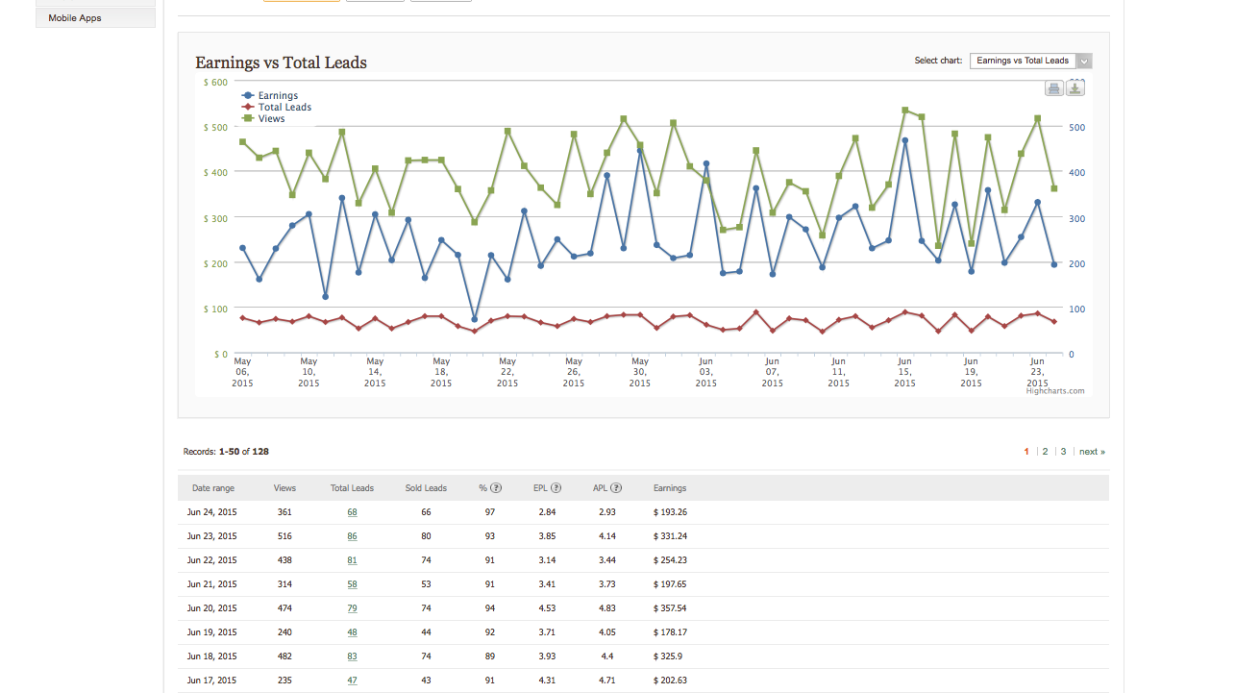Viewport: 1260px width, 693px height.
Task: Open total leads 81 for Jun 22
Action: point(352,560)
